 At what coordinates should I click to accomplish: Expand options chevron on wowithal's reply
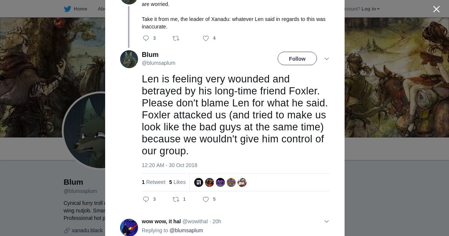tap(327, 221)
